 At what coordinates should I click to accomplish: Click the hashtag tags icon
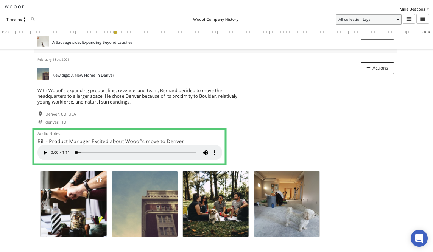(x=40, y=122)
